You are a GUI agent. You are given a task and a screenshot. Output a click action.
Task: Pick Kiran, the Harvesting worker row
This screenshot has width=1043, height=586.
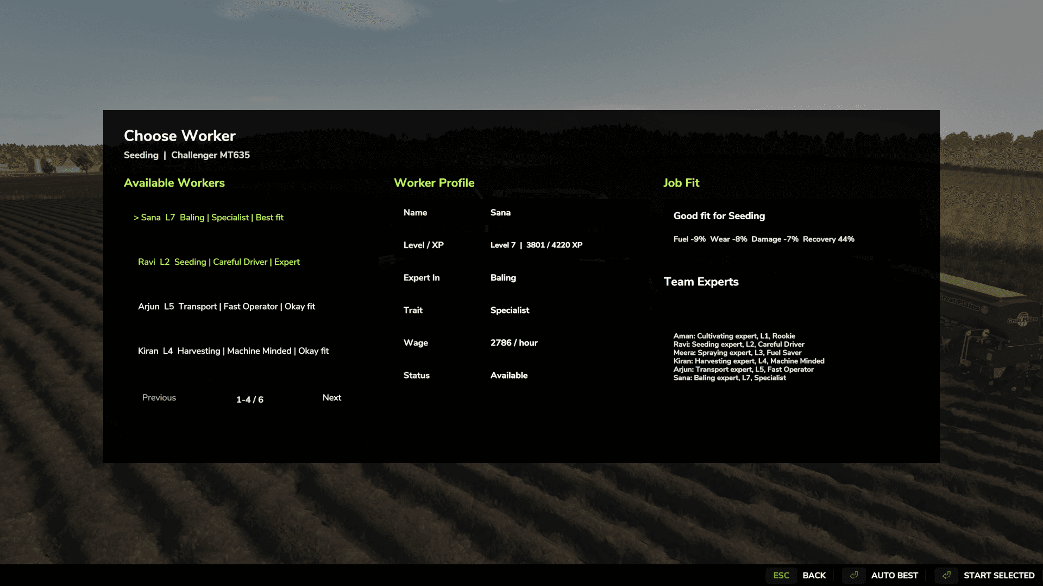tap(233, 351)
